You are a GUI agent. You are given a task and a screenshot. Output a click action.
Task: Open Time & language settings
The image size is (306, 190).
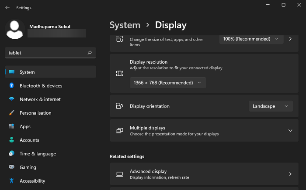pyautogui.click(x=51, y=154)
